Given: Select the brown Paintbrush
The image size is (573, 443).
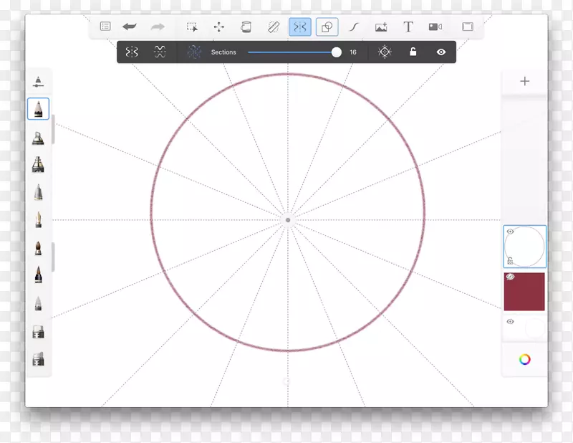Looking at the screenshot, I should [38, 247].
